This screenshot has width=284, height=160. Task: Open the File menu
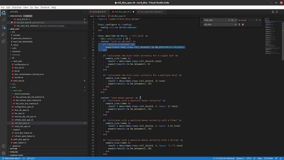(x=3, y=8)
